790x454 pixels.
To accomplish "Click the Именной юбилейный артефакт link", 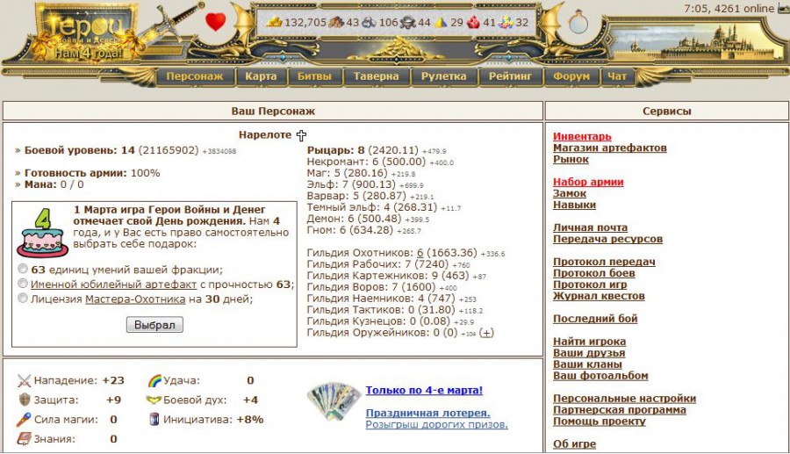I will point(114,285).
